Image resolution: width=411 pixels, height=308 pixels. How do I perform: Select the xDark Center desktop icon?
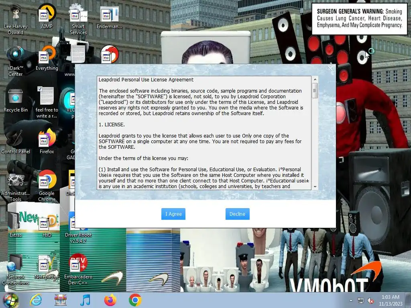pyautogui.click(x=16, y=61)
